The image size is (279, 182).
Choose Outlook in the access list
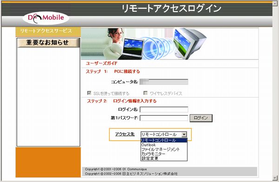pos(164,145)
